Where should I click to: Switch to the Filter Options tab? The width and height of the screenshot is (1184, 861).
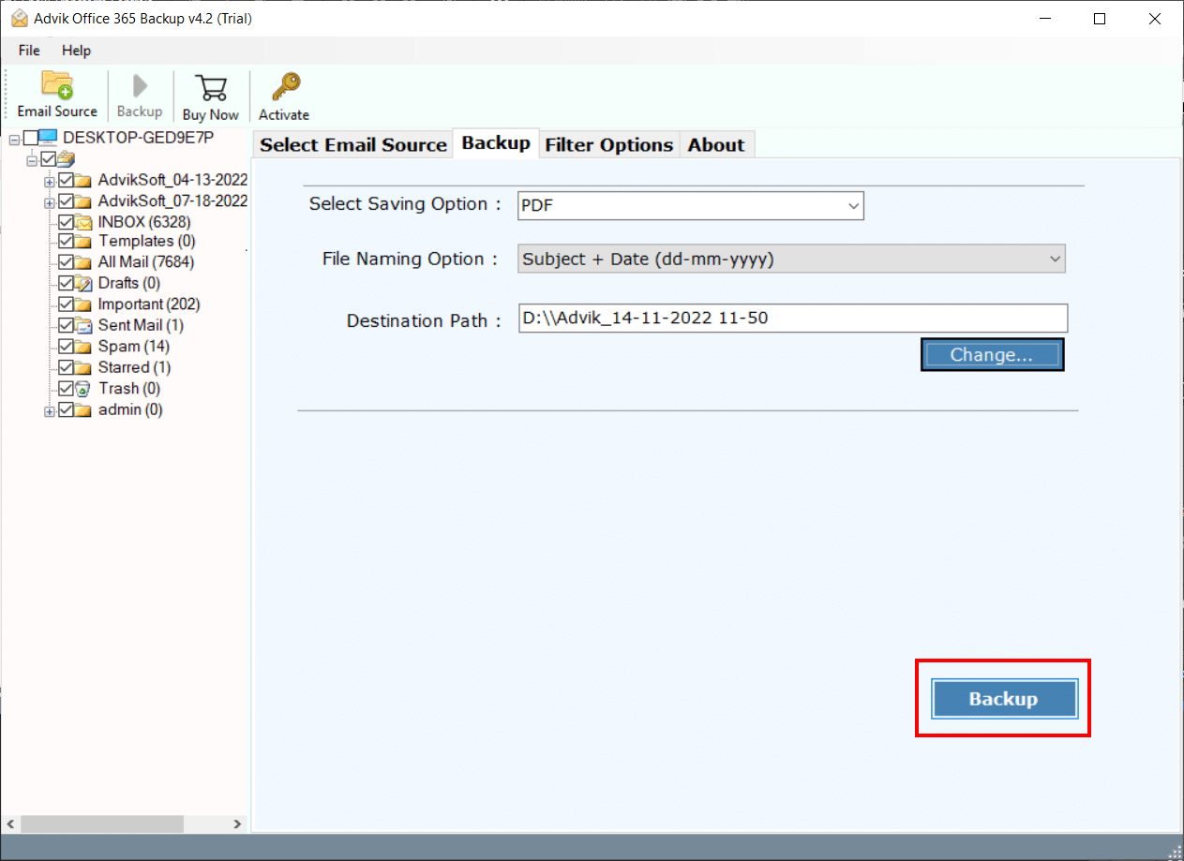609,144
